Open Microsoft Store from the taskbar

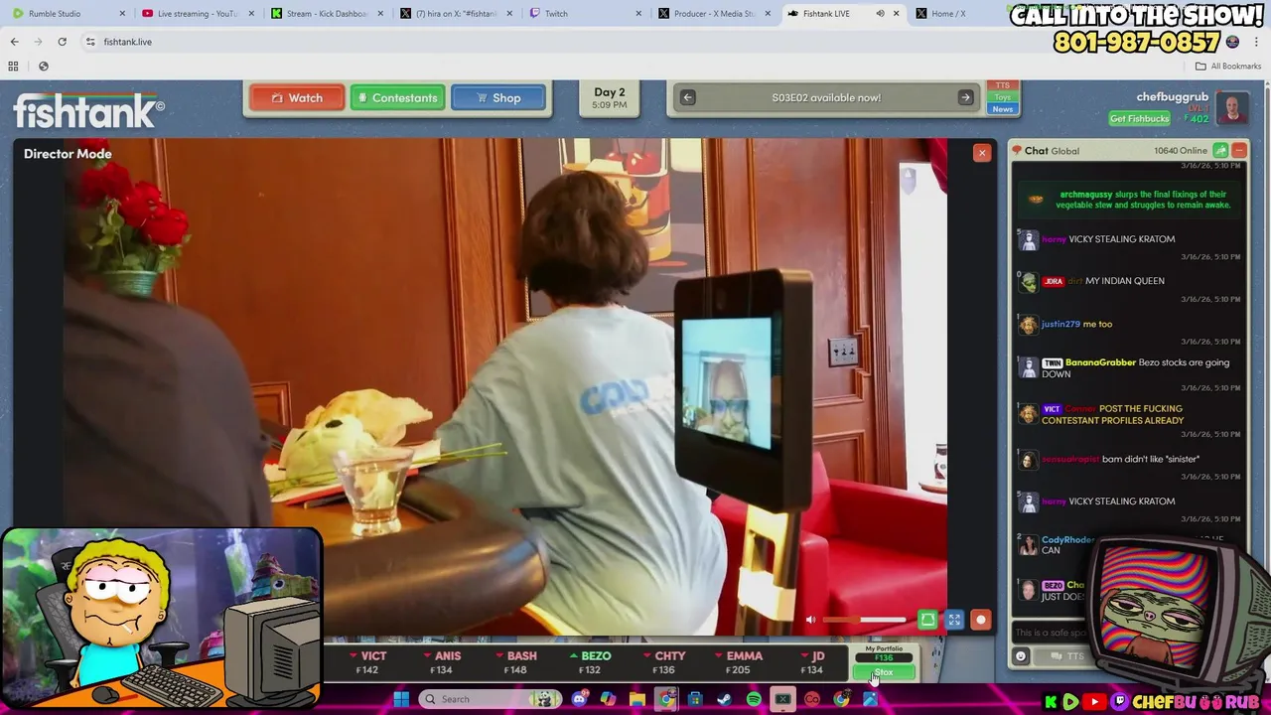click(695, 699)
